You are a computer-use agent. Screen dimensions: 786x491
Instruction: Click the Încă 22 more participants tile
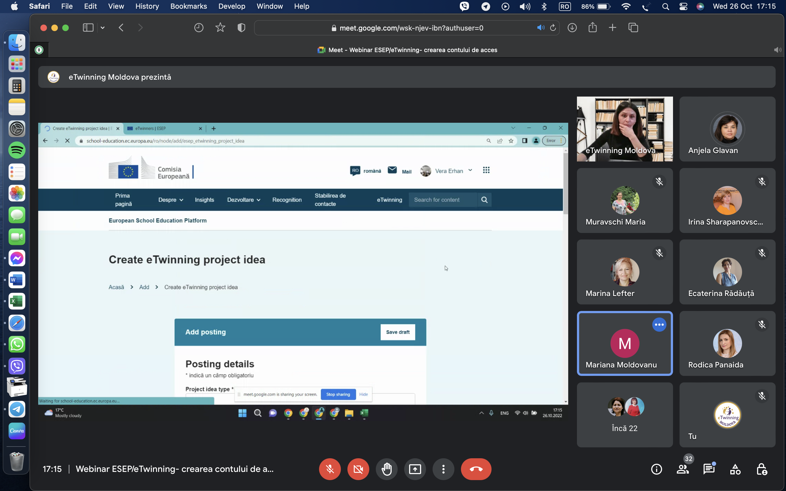tap(625, 415)
